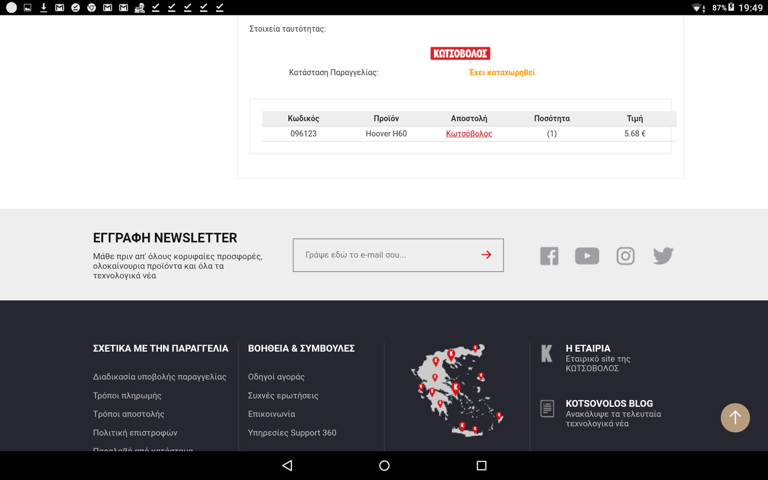Image resolution: width=768 pixels, height=480 pixels.
Task: Click the Ποσότητα column header
Action: [x=552, y=118]
